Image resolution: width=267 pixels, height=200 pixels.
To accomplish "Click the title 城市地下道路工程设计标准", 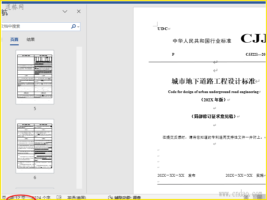I will click(x=214, y=81).
